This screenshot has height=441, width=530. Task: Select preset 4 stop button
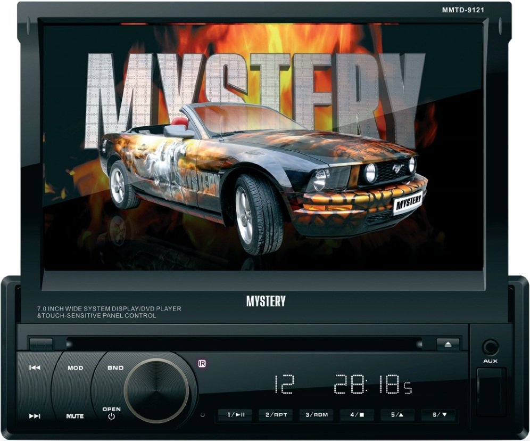(357, 415)
